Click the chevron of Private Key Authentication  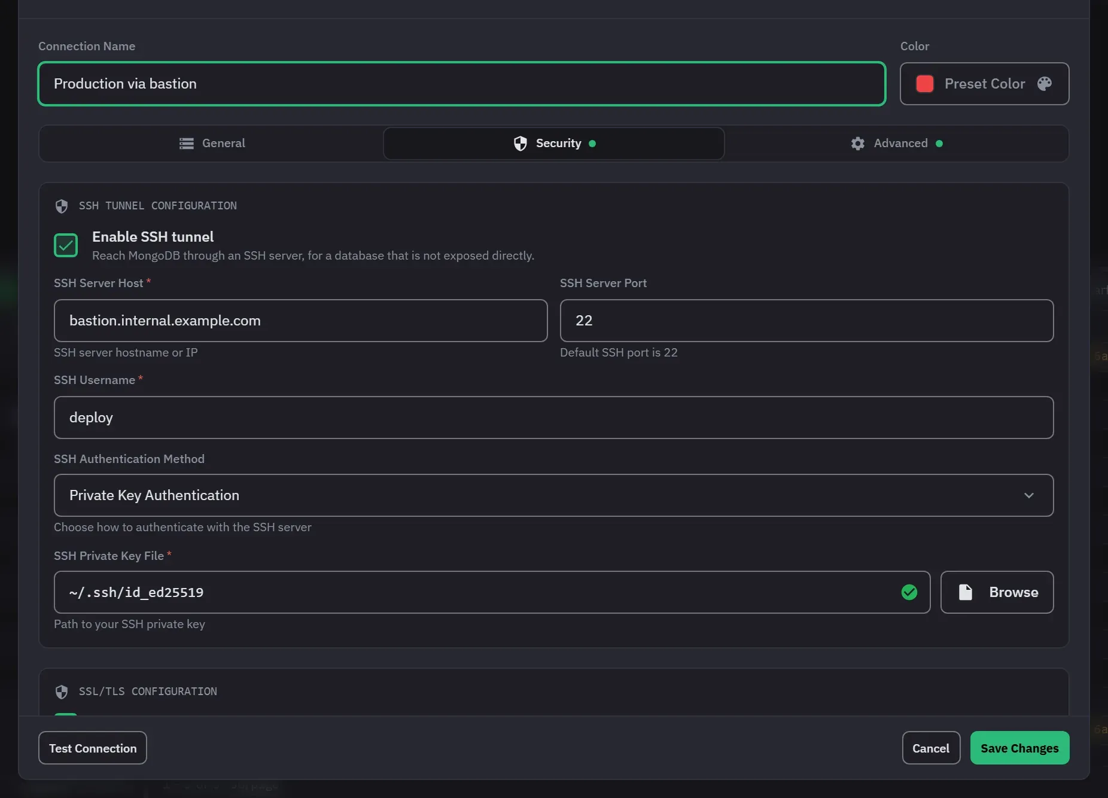pos(1029,495)
